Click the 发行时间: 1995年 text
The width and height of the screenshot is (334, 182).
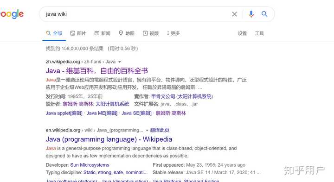click(x=74, y=96)
